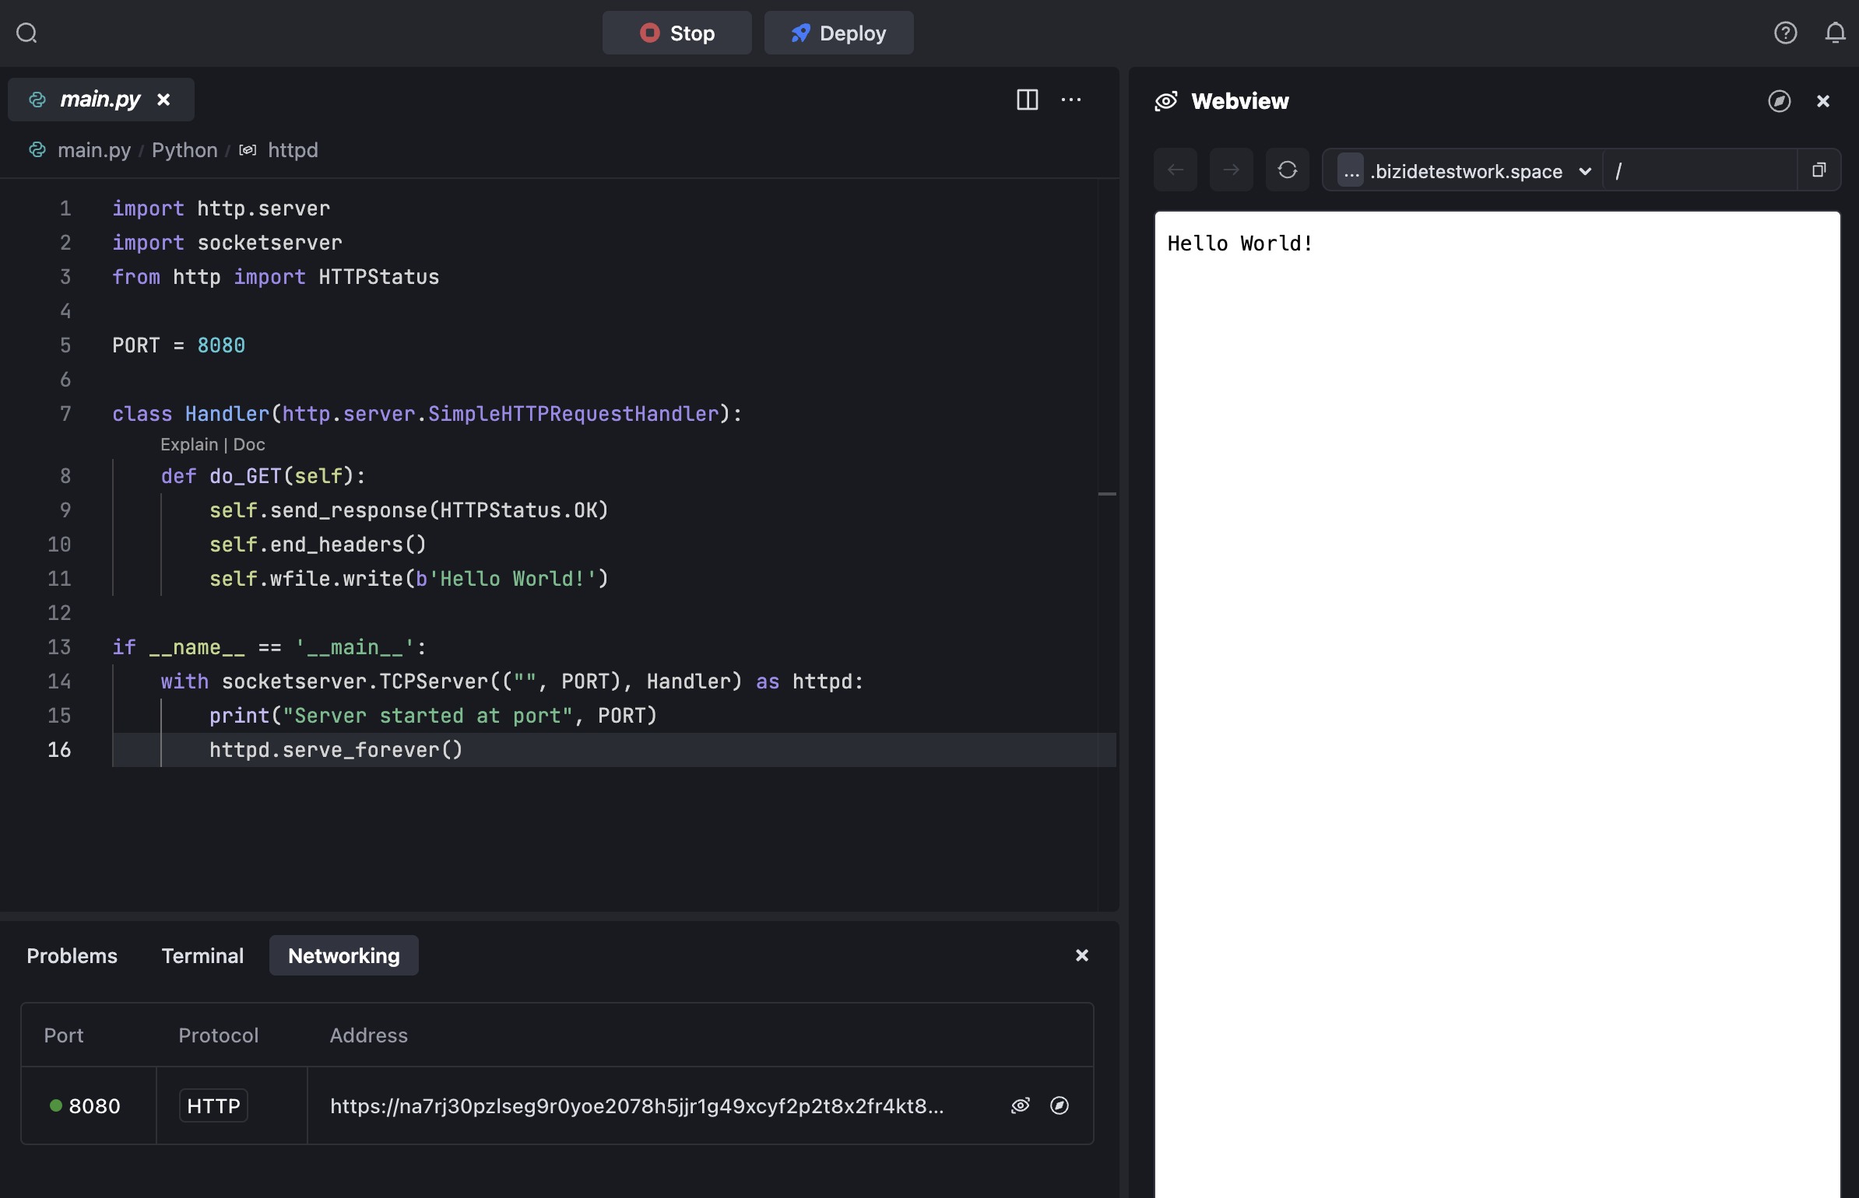The width and height of the screenshot is (1859, 1198).
Task: Open the notifications bell
Action: coord(1835,33)
